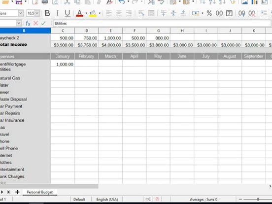
Task: Undo the last action
Action: [x=122, y=2]
